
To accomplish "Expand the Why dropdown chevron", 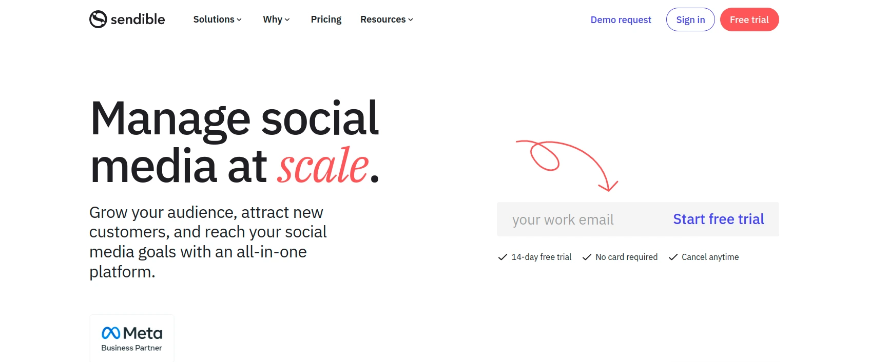I will (287, 20).
